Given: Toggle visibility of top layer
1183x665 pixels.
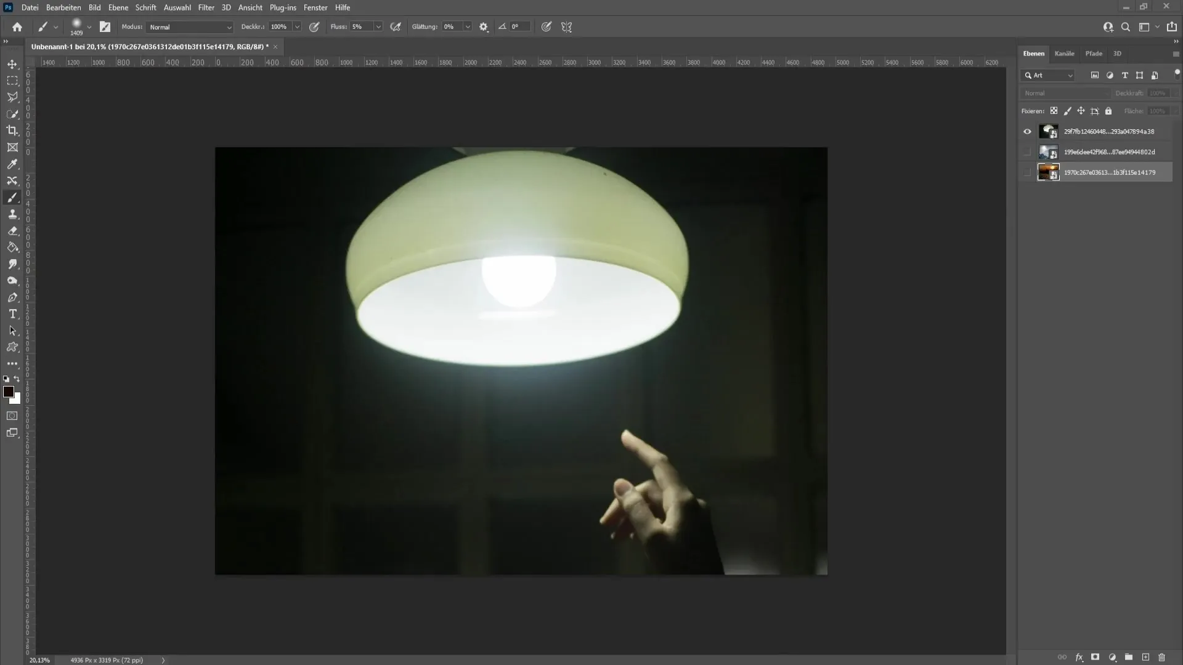Looking at the screenshot, I should [1027, 131].
